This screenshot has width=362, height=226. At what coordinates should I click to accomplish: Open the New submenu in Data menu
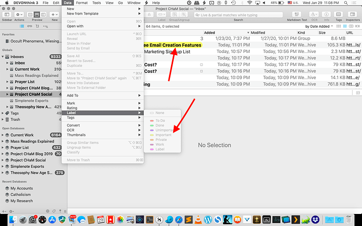click(x=103, y=9)
